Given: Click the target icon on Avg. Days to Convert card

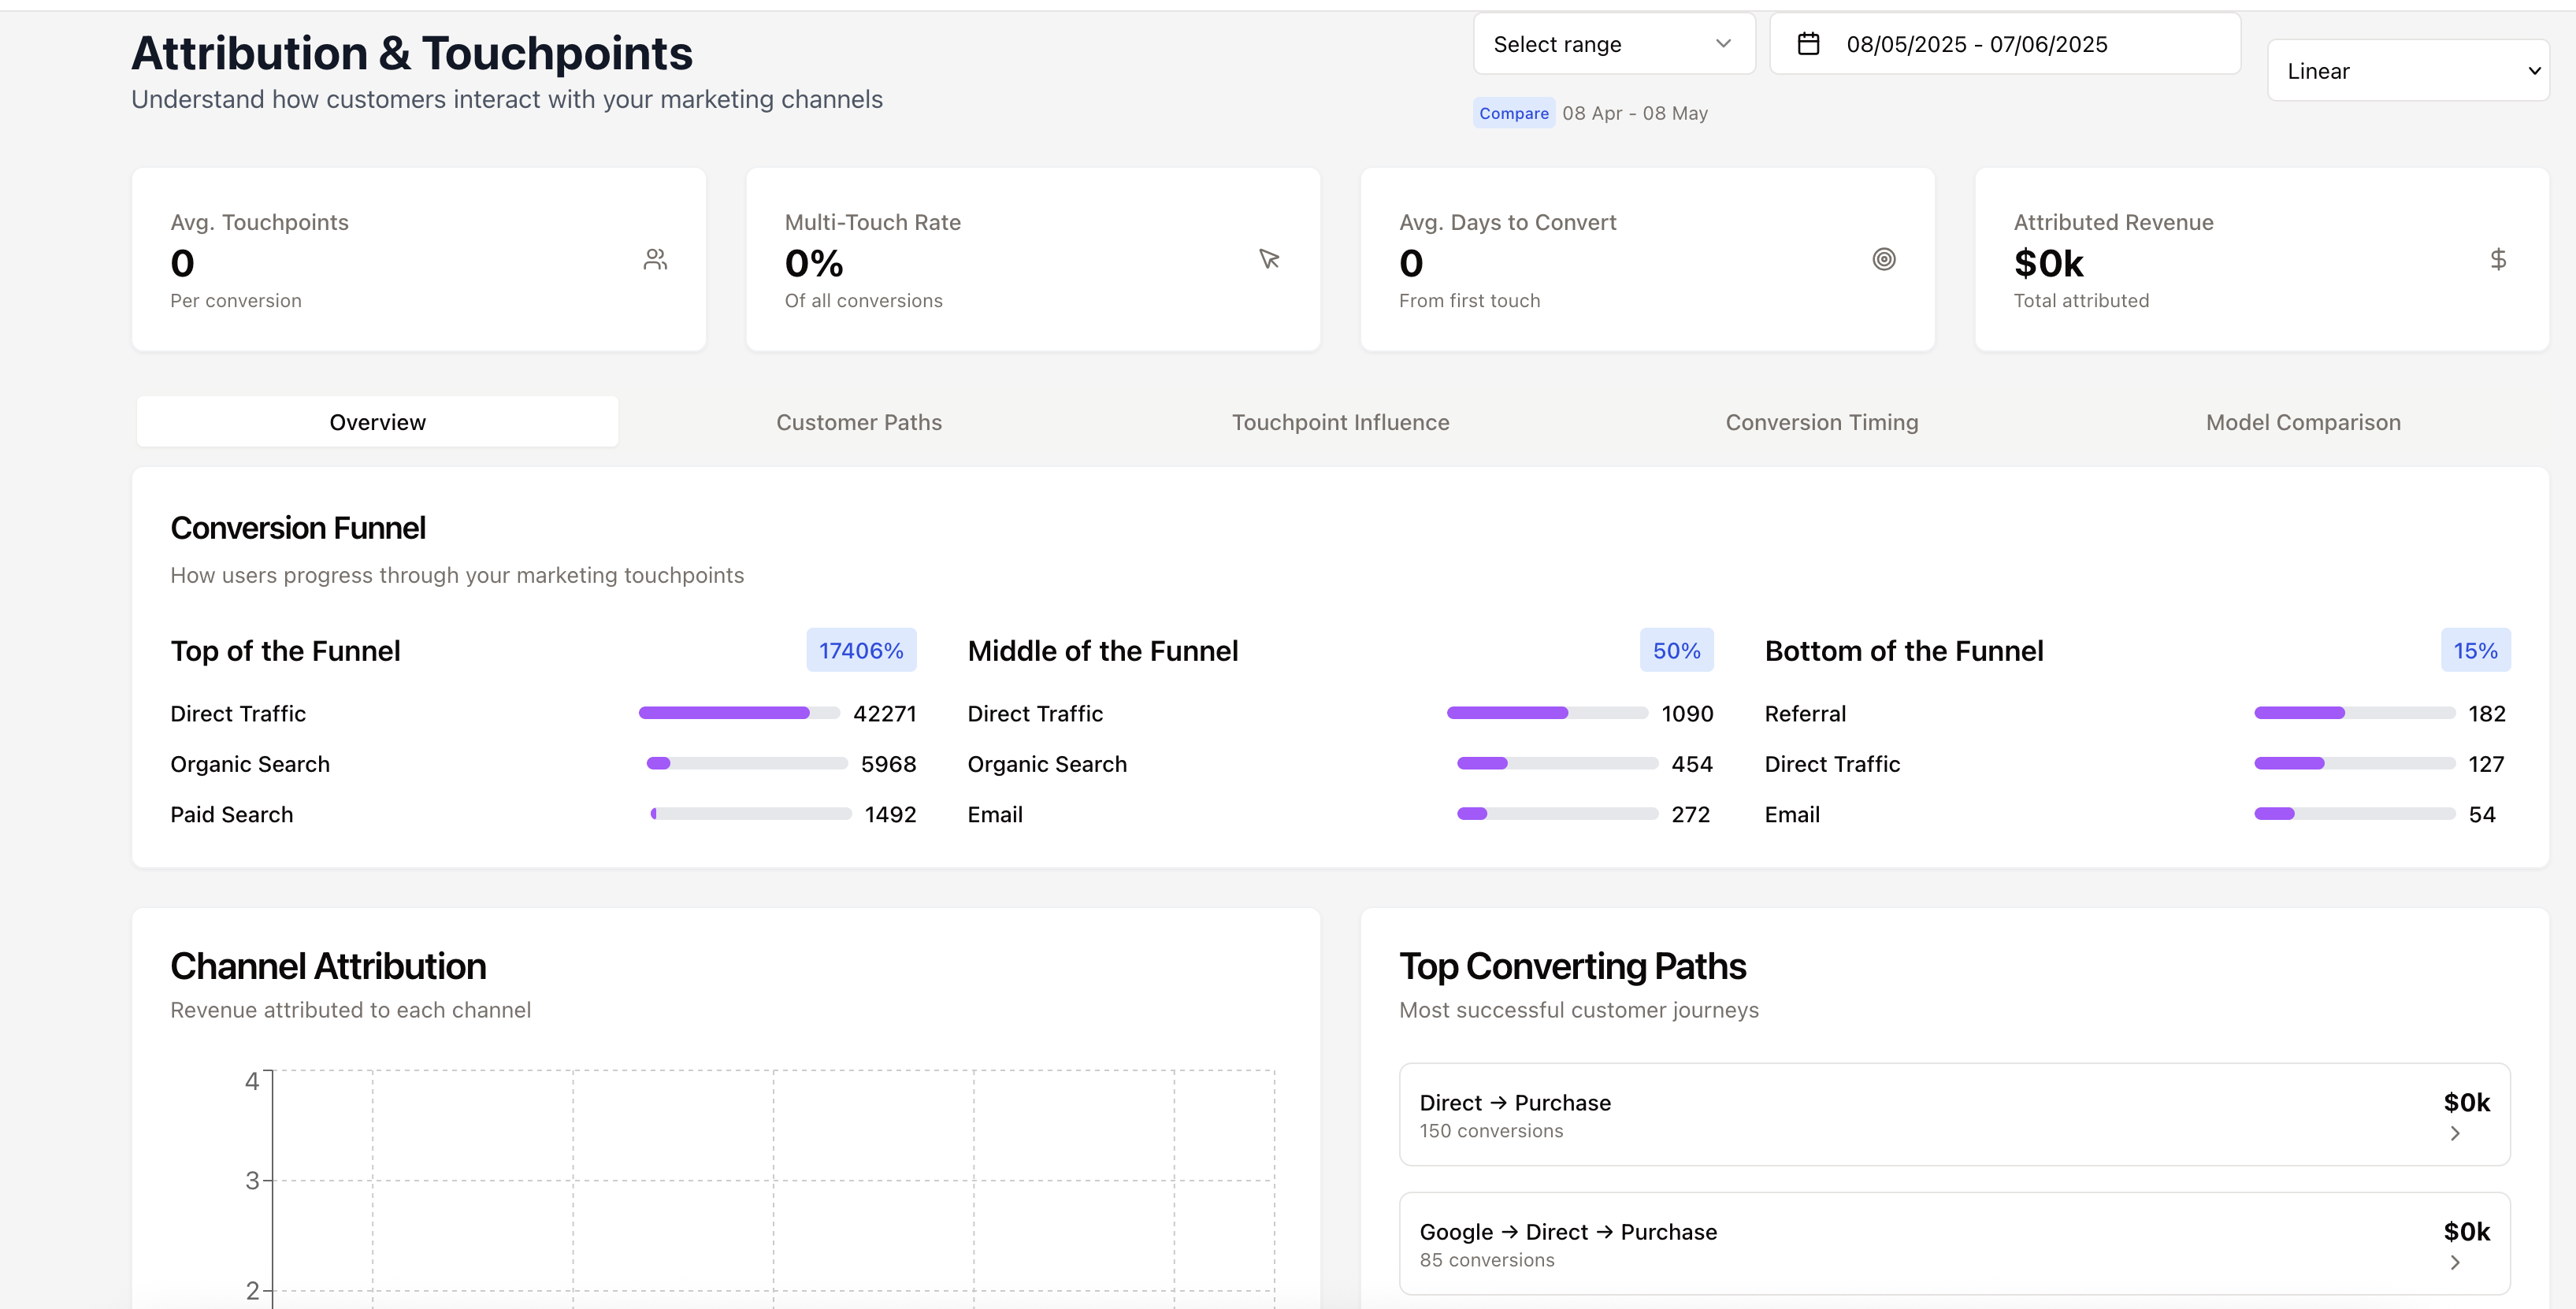Looking at the screenshot, I should click(x=1884, y=259).
